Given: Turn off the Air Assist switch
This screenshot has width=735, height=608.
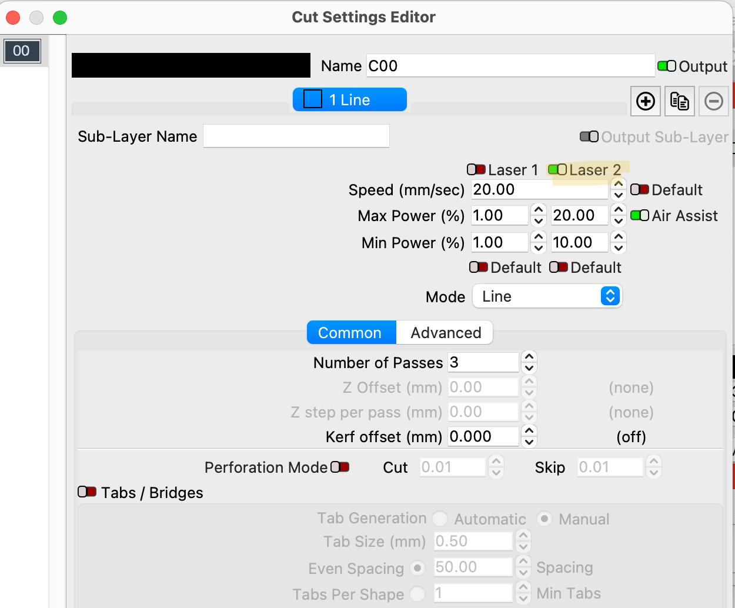Looking at the screenshot, I should coord(639,216).
